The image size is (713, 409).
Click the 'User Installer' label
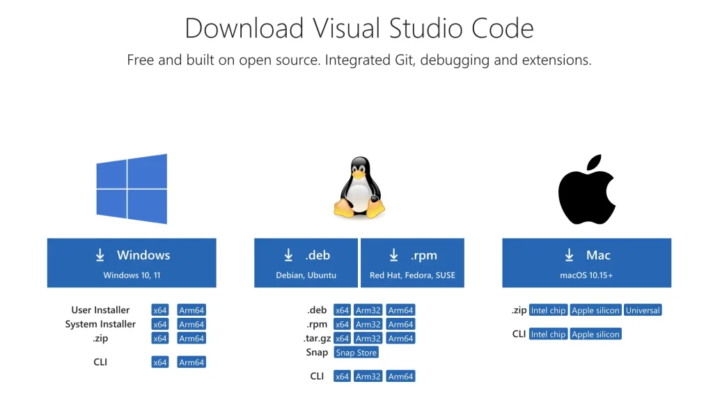pos(100,310)
